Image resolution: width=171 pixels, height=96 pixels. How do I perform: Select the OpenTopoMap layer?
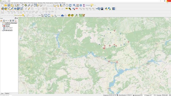(x=9, y=29)
